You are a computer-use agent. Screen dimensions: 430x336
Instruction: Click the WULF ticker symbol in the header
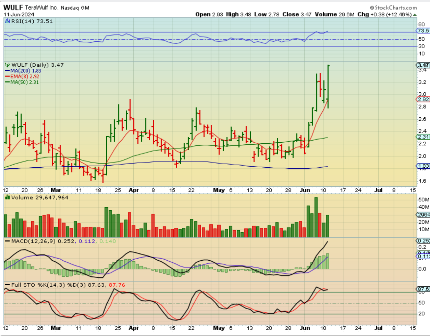pos(14,7)
